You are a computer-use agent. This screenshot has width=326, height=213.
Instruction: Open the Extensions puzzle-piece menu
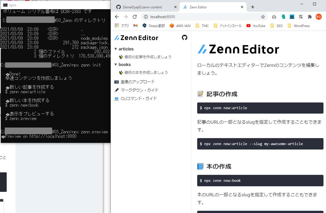pyautogui.click(x=310, y=17)
